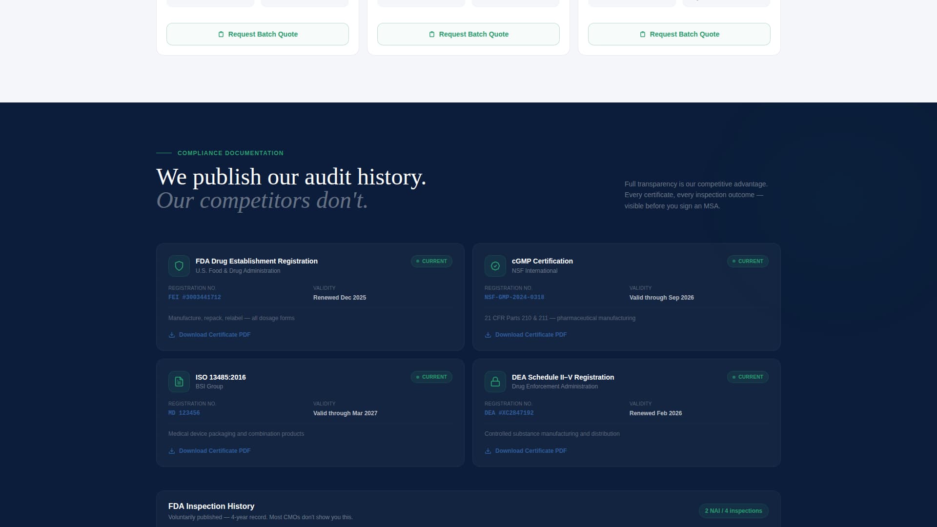
Task: Click the download icon on DEA registration card
Action: [x=488, y=451]
